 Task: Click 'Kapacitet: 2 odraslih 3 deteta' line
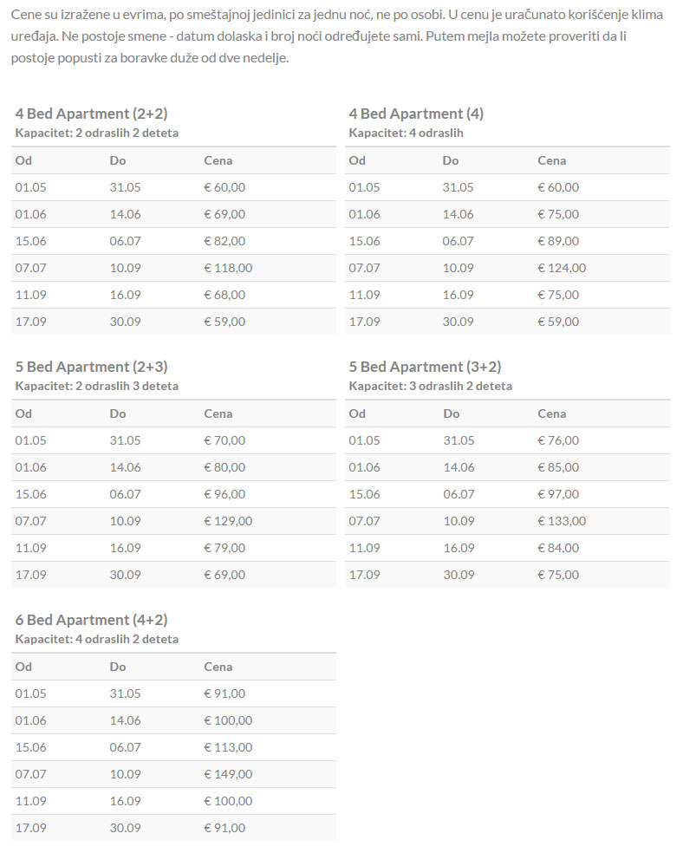(x=96, y=386)
